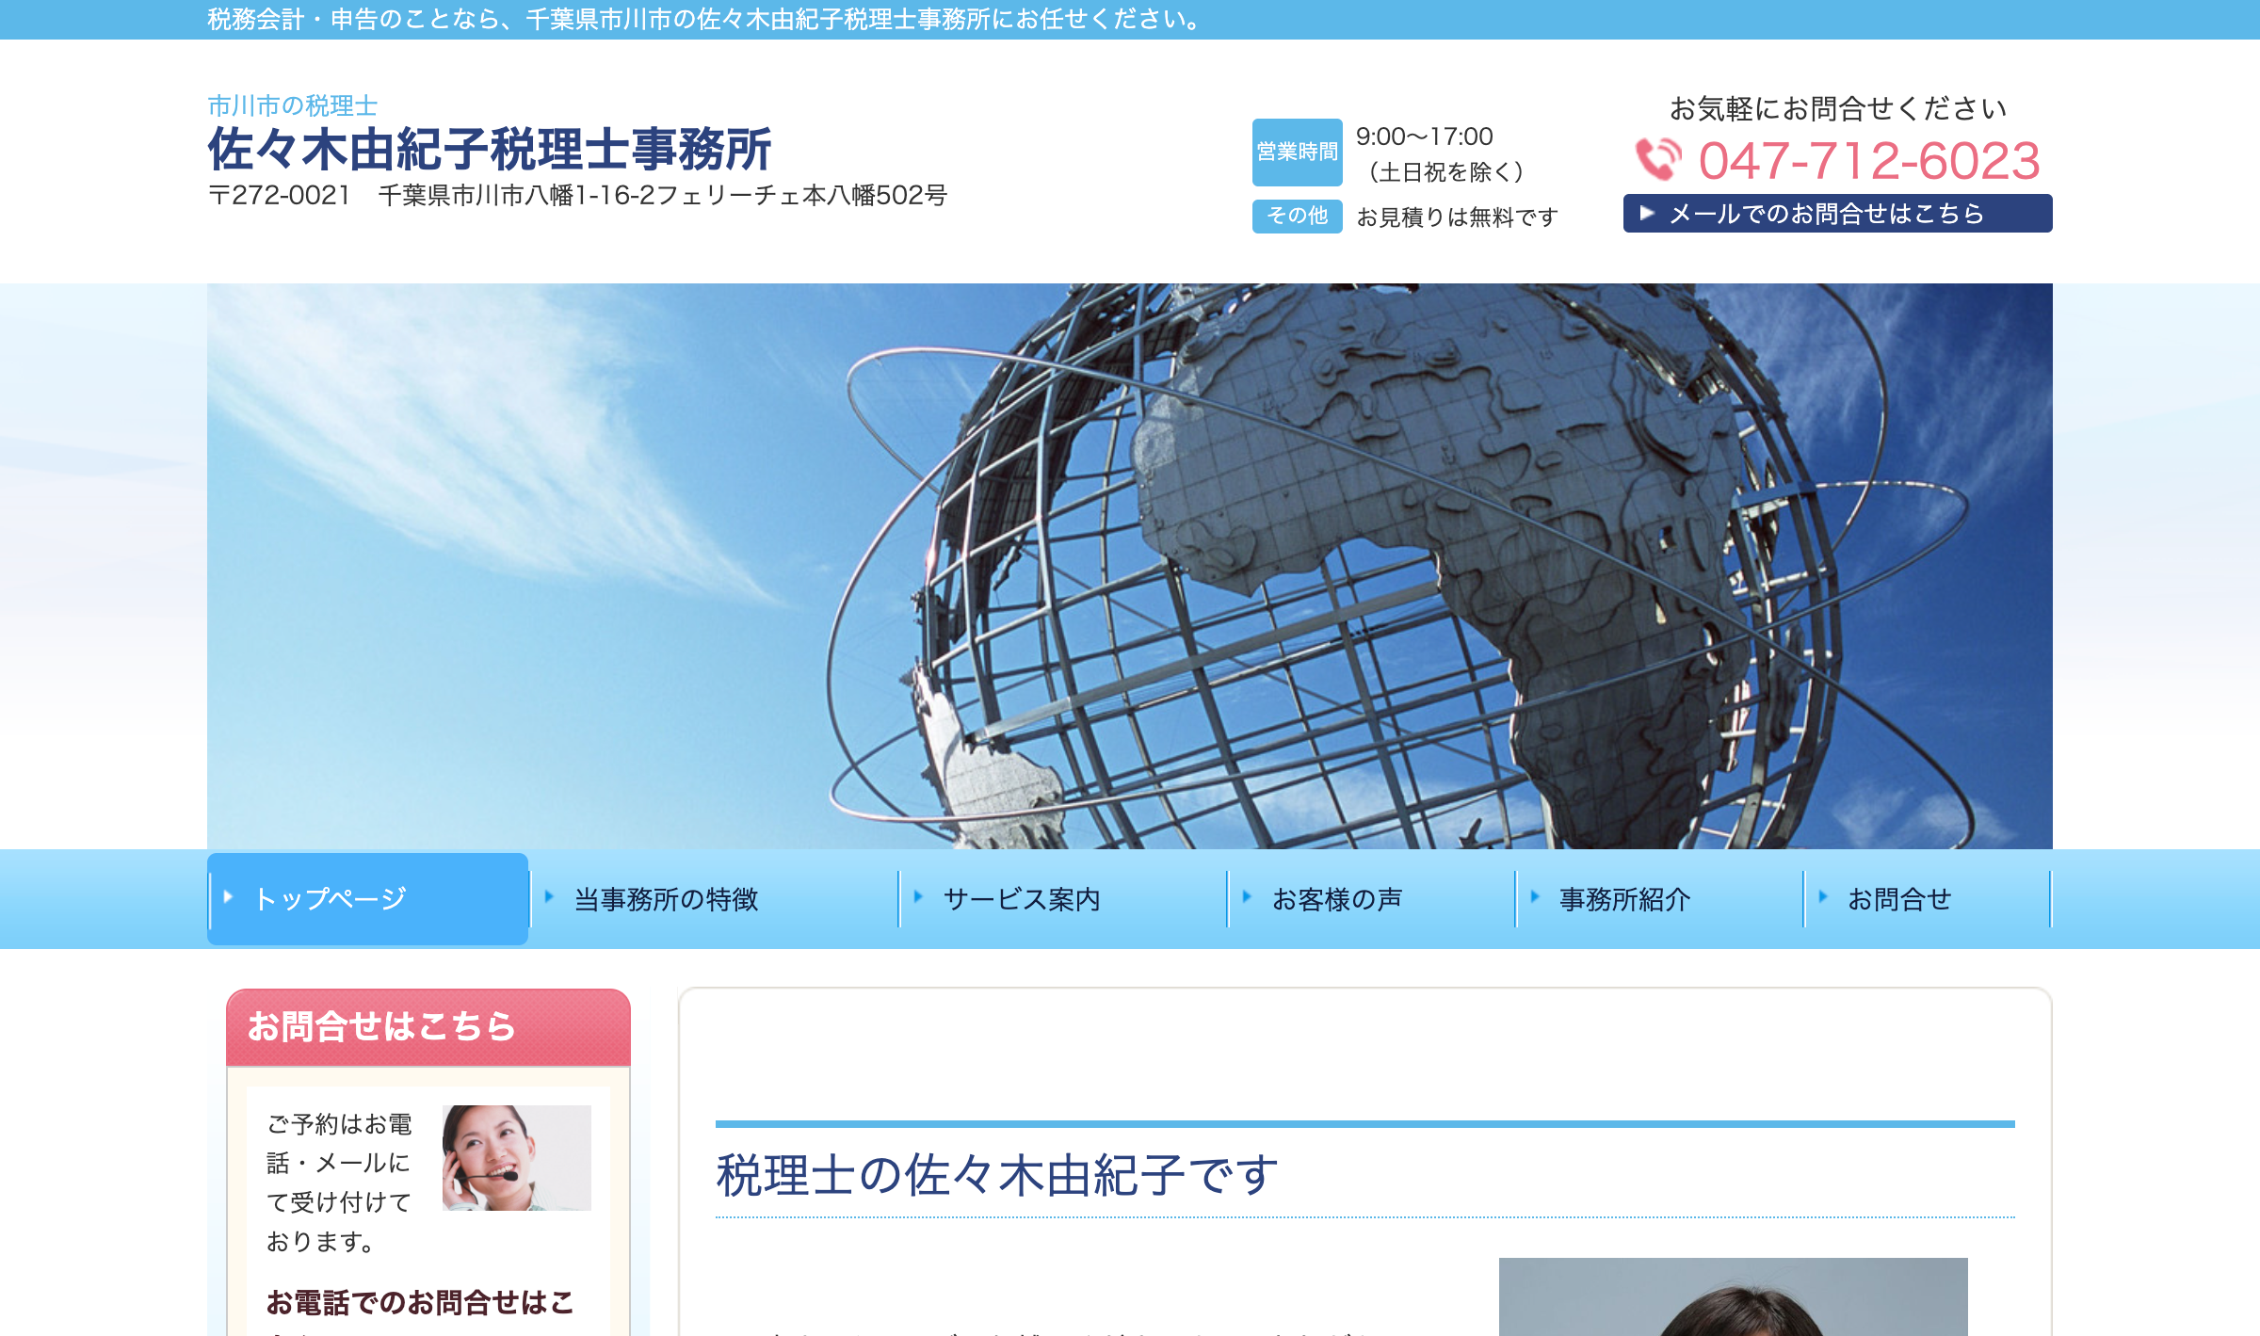The image size is (2260, 1336).
Task: Click the globe sculpture banner image
Action: click(1129, 566)
